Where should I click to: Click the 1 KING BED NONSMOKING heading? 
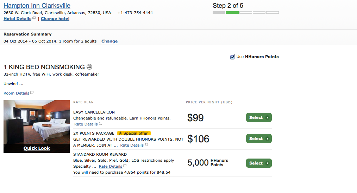tap(44, 67)
